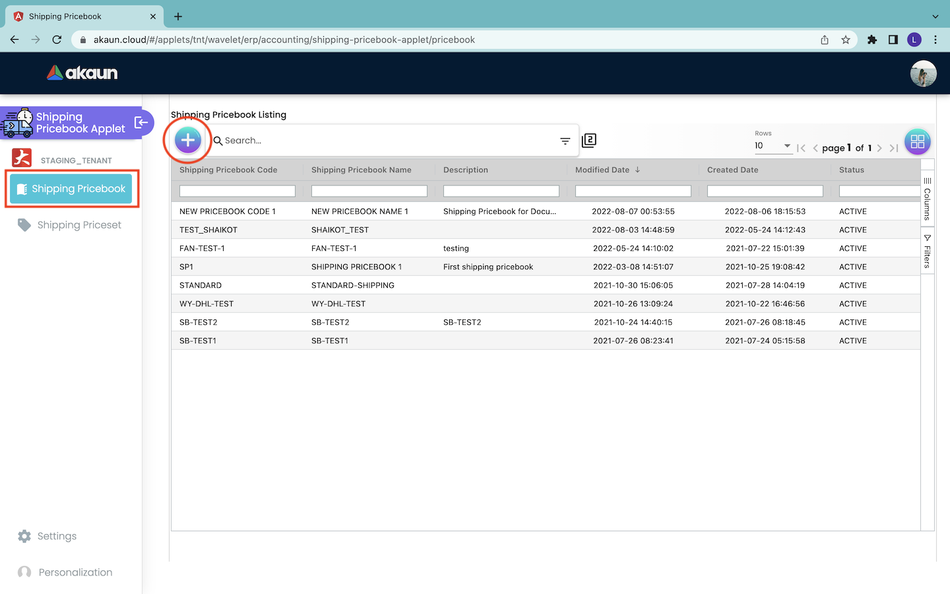This screenshot has width=950, height=594.
Task: Click the plus button to add pricebook
Action: [188, 140]
